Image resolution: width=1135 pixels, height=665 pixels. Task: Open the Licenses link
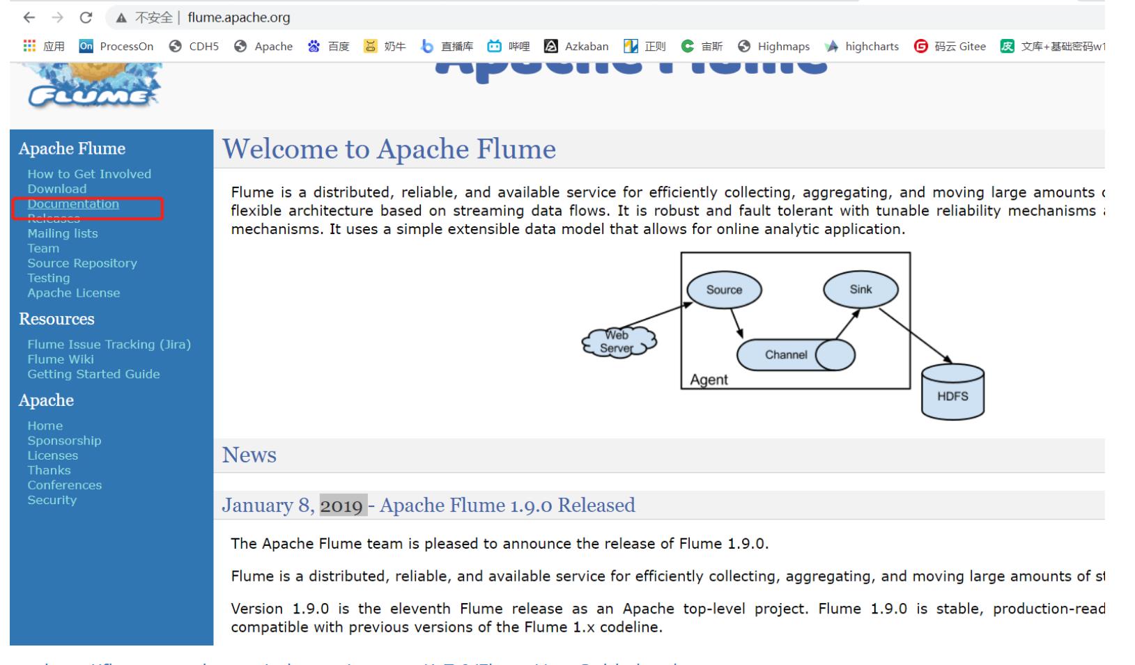point(53,455)
